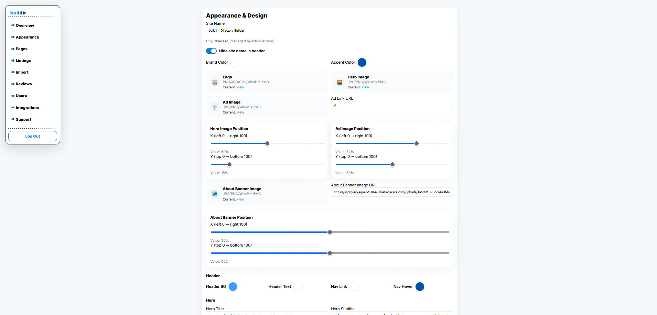The width and height of the screenshot is (657, 315).
Task: Click the Ad Image upload thumbnail icon
Action: tap(215, 107)
